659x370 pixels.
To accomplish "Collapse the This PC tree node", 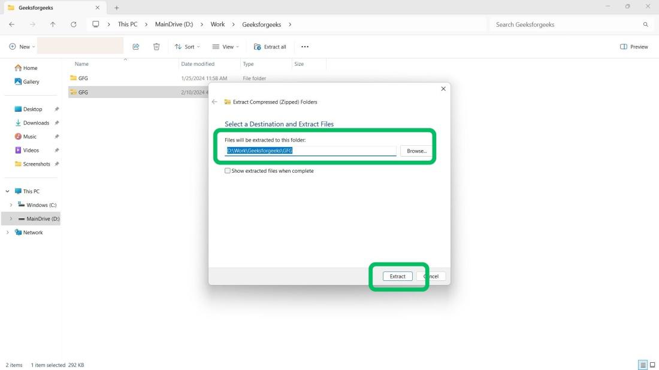I will [x=8, y=191].
